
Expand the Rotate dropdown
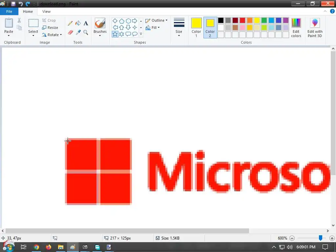[x=61, y=35]
